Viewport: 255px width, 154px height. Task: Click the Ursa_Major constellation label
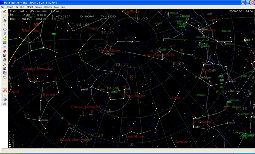coord(134,96)
